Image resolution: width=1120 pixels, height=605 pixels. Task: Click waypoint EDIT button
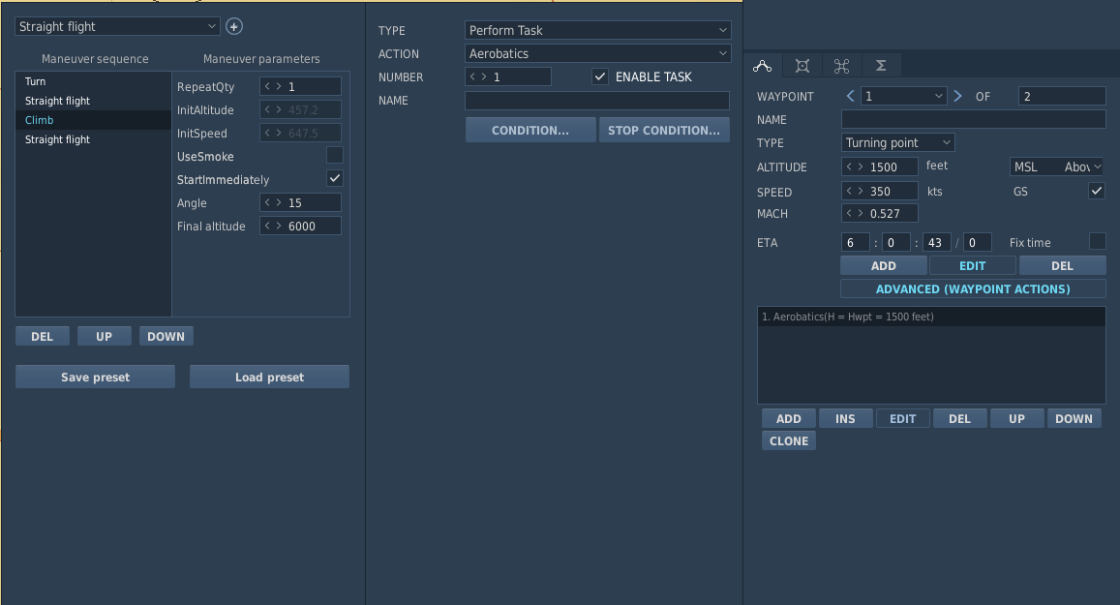(972, 265)
